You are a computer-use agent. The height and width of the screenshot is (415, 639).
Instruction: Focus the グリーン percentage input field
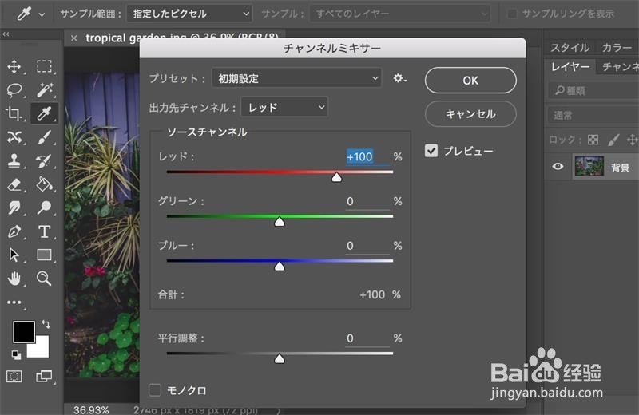pos(367,201)
